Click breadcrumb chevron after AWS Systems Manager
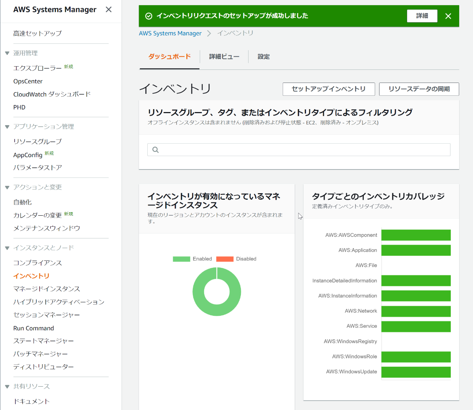The height and width of the screenshot is (410, 473). point(209,33)
